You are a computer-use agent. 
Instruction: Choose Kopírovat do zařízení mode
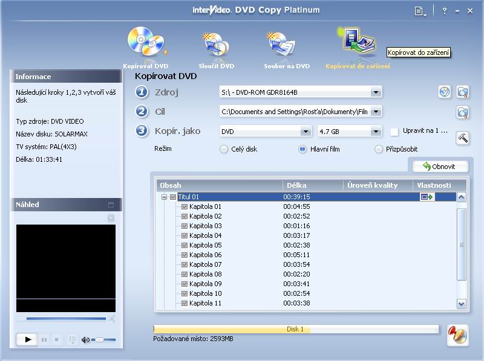pyautogui.click(x=358, y=48)
